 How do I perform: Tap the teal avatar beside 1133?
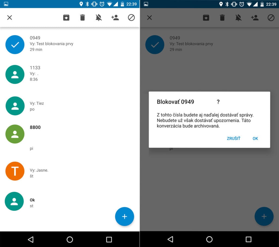(x=15, y=74)
